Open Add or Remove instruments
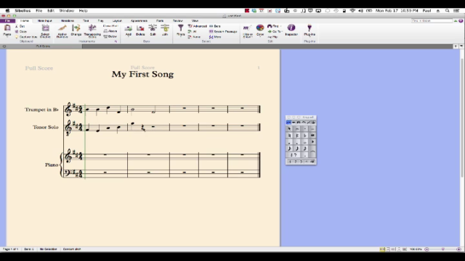The height and width of the screenshot is (261, 465). click(x=62, y=30)
